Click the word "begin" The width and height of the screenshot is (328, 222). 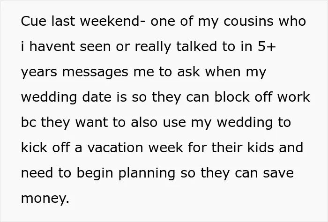click(x=95, y=173)
